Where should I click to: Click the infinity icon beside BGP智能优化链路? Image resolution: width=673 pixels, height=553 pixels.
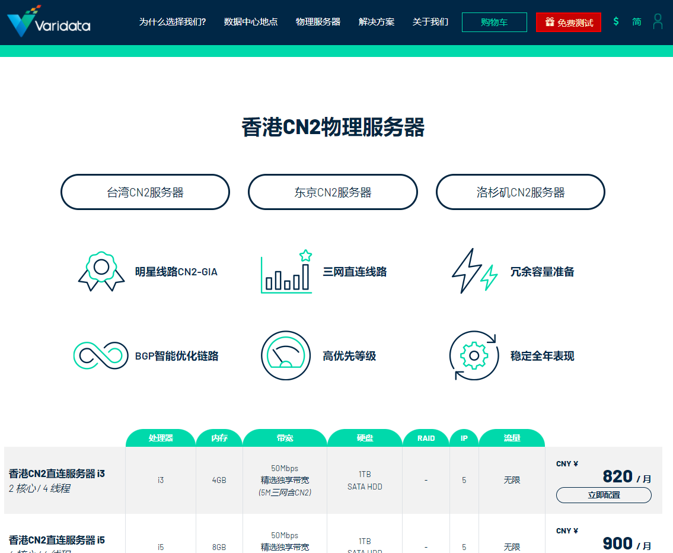pos(100,356)
